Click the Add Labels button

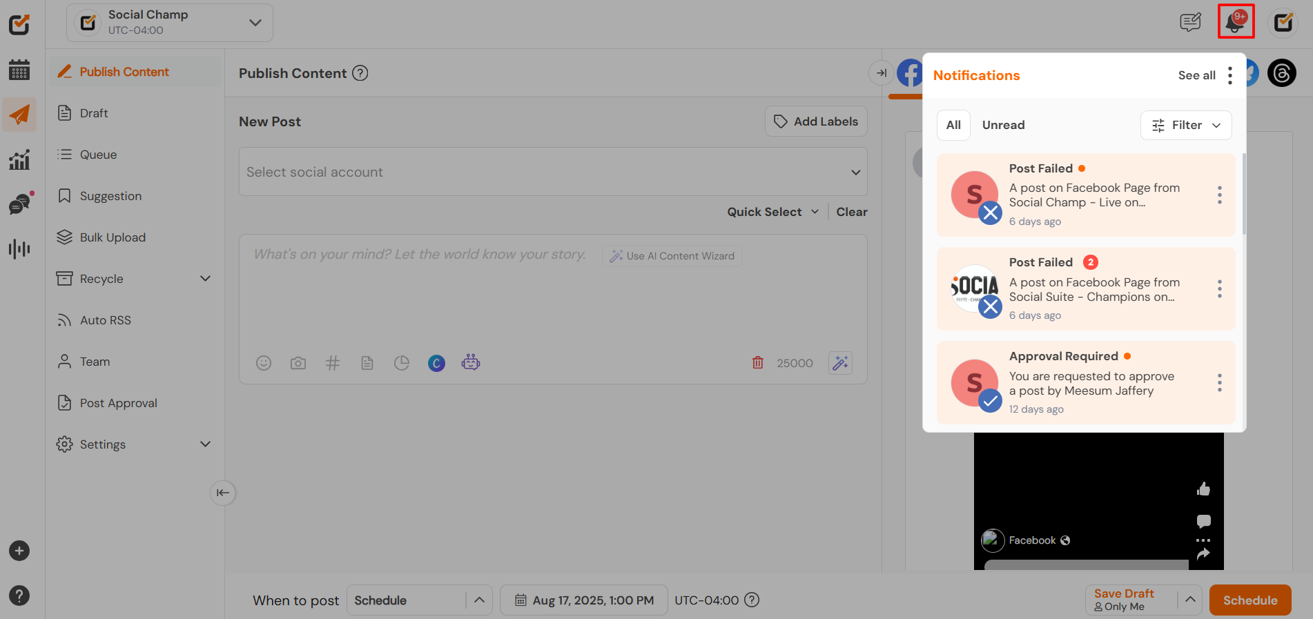pyautogui.click(x=816, y=121)
